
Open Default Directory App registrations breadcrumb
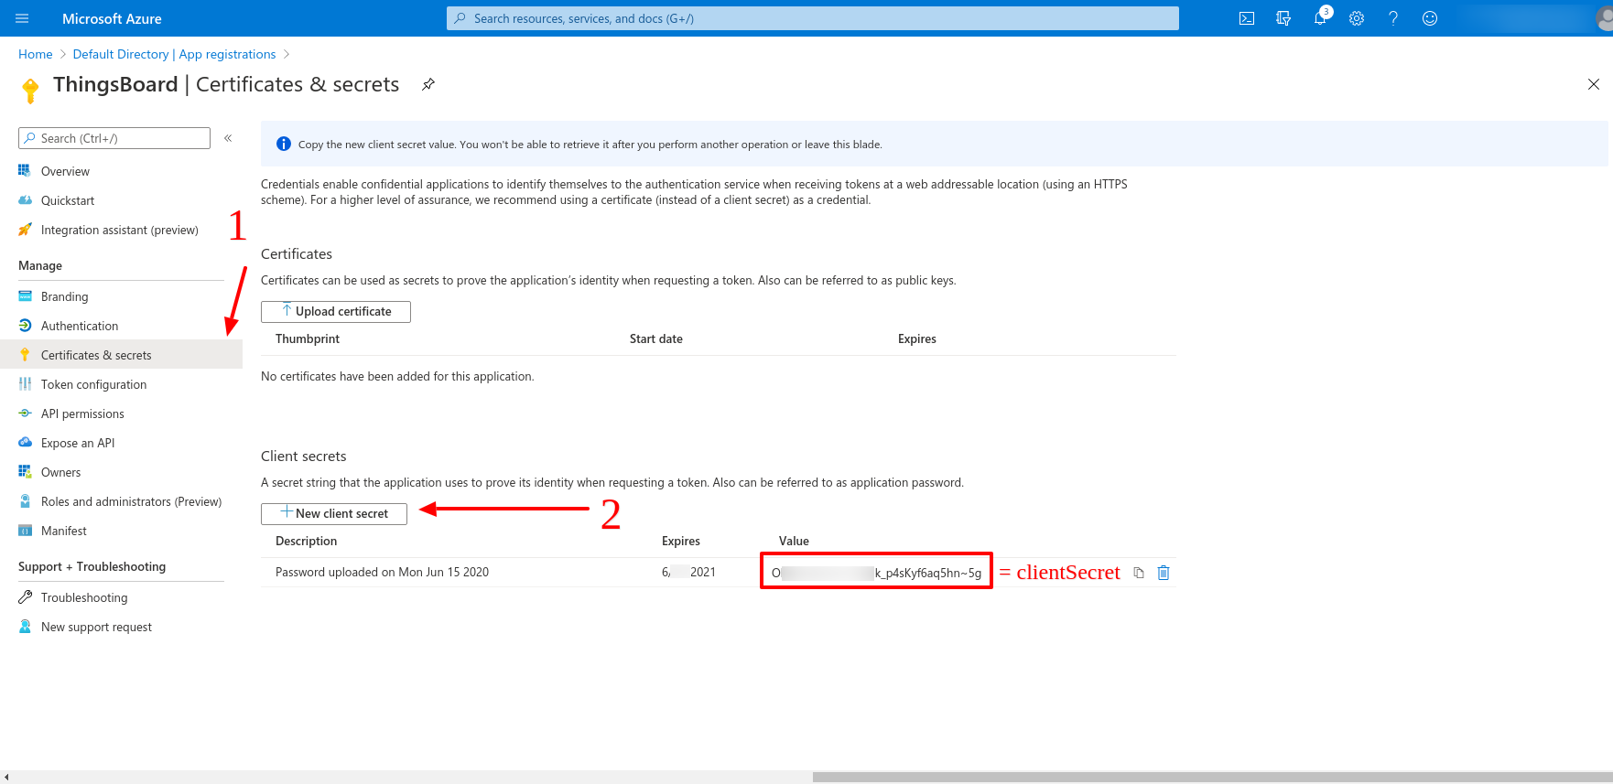(x=174, y=54)
